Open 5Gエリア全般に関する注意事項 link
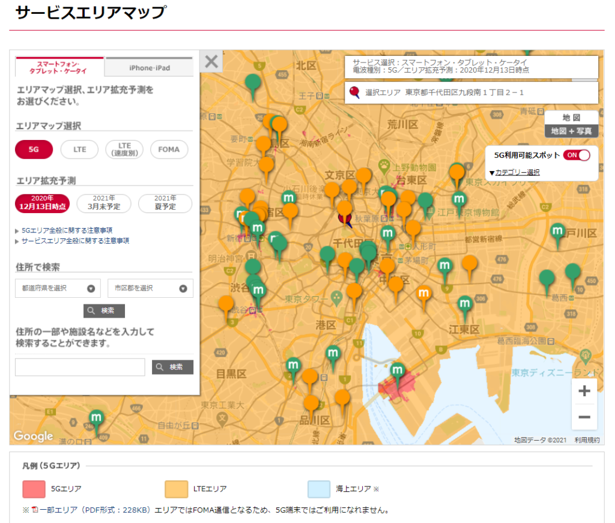 tap(67, 230)
